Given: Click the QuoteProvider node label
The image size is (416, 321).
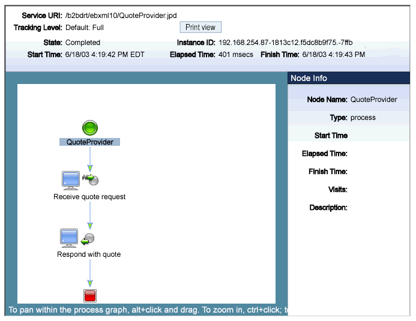Looking at the screenshot, I should (x=89, y=142).
